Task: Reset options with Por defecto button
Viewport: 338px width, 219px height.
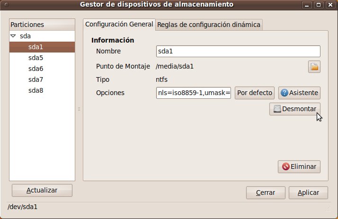Action: tap(255, 93)
